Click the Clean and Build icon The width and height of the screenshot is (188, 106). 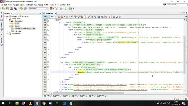[61, 9]
